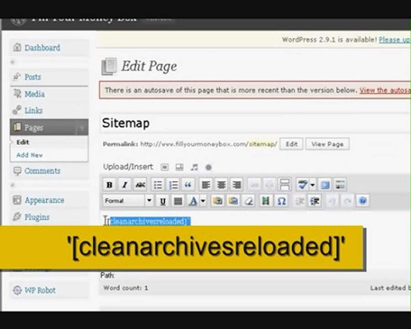Add an image via Upload/Insert

164,167
